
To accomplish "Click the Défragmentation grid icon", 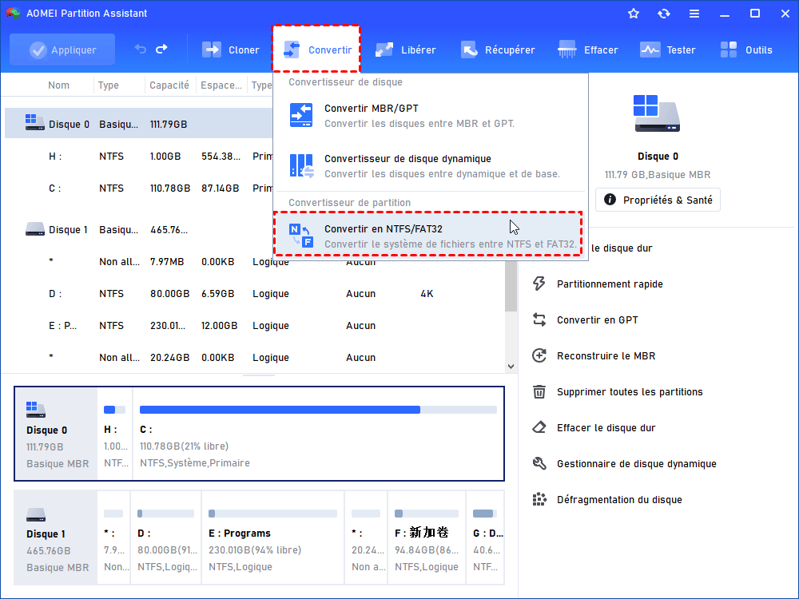I will [539, 500].
